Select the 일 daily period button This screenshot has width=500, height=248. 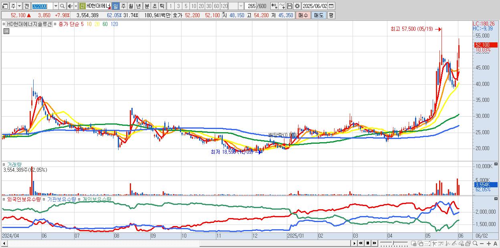coord(115,6)
